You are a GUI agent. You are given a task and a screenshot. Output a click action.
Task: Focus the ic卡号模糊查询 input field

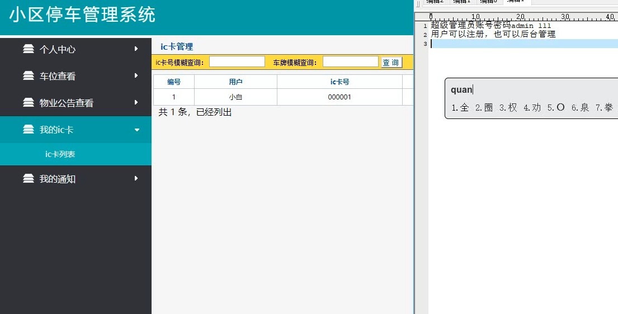pos(237,61)
